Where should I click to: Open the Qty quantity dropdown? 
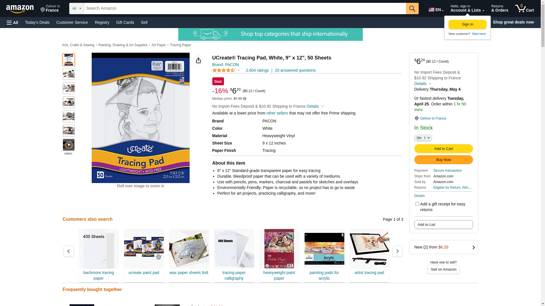[x=423, y=138]
